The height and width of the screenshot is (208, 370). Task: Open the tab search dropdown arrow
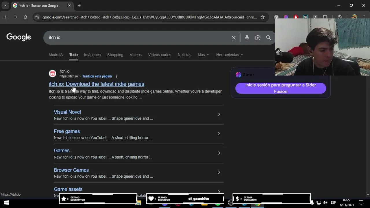click(x=5, y=5)
